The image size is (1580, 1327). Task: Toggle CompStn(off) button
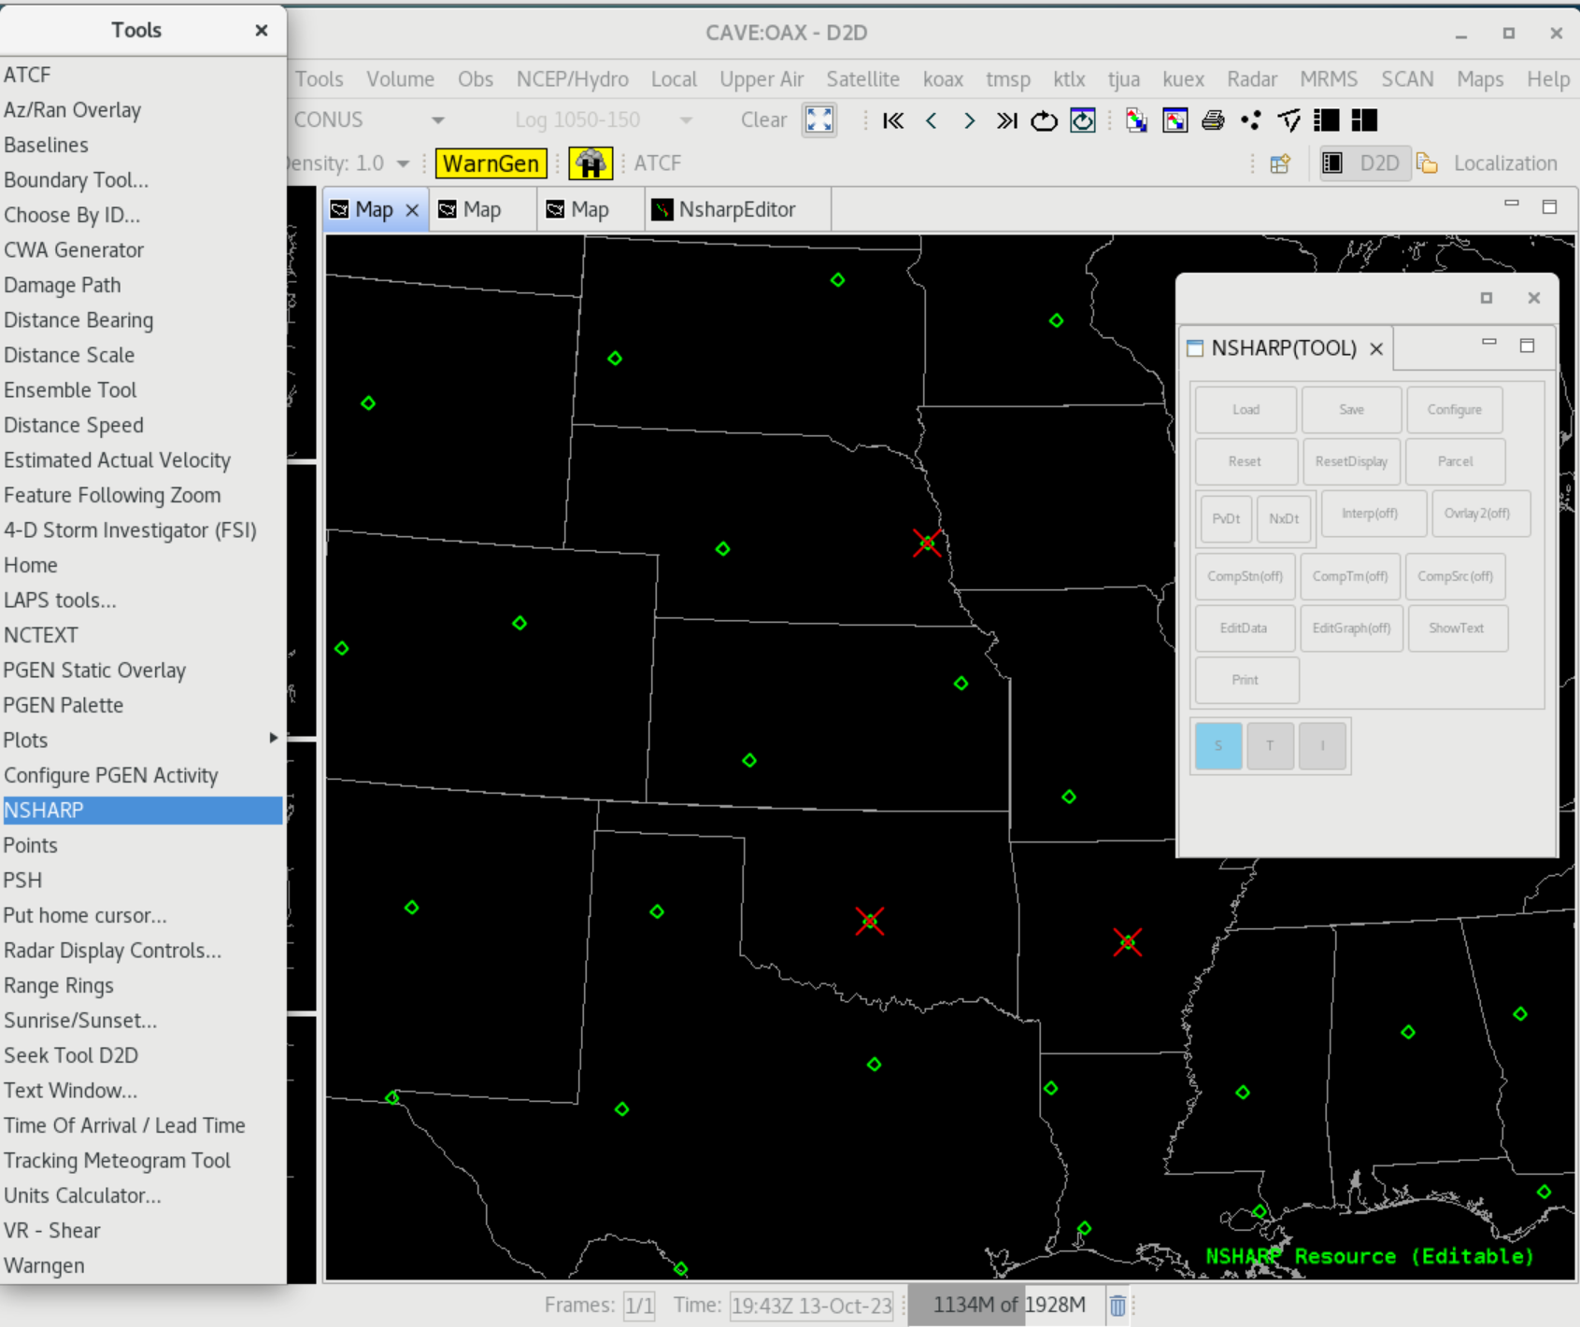click(x=1245, y=576)
